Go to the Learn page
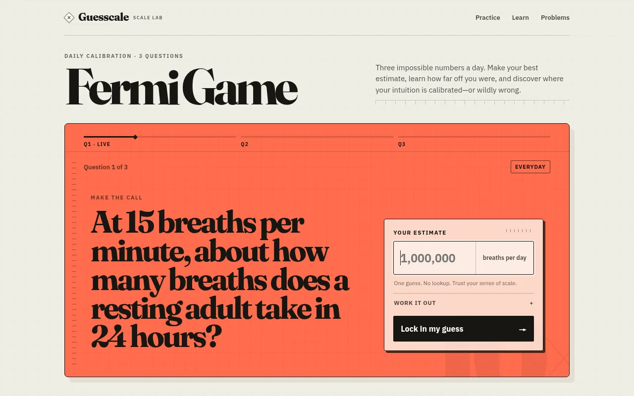Viewport: 634px width, 396px height. tap(521, 17)
